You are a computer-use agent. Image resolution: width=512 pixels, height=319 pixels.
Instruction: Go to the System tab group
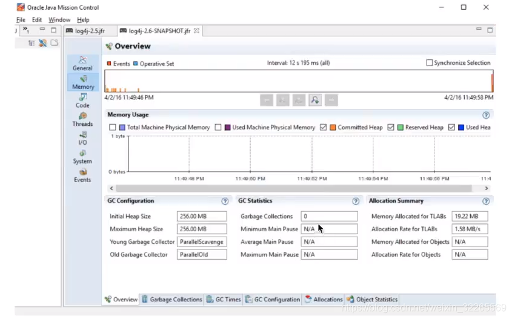(x=82, y=157)
